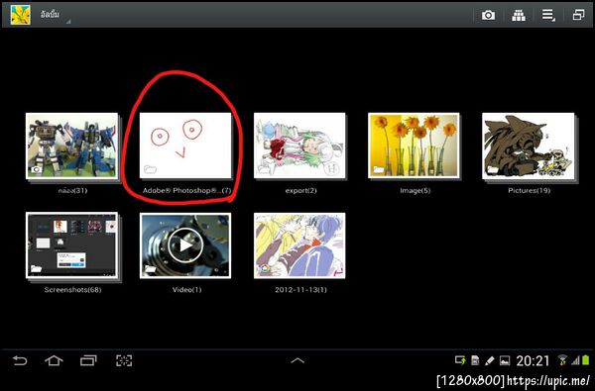Click the "Pictures(19)" label

[x=529, y=191]
